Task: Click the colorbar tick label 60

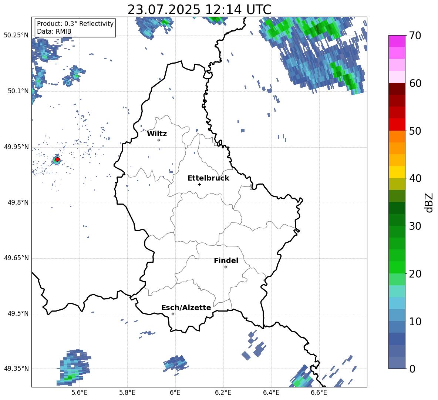Action: pos(415,83)
